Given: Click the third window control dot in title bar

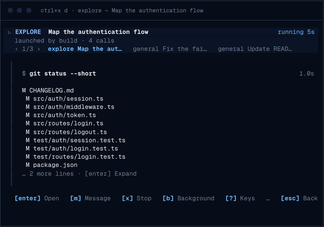Looking at the screenshot, I should coord(29,10).
